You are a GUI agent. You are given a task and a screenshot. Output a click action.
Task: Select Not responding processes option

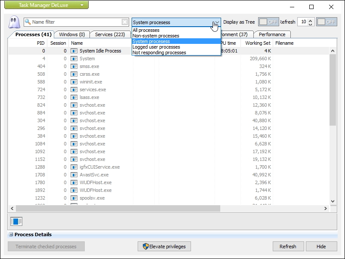click(x=176, y=52)
